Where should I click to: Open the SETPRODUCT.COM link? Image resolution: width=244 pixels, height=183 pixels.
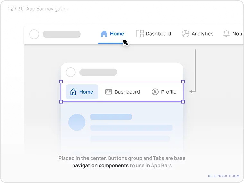223,176
